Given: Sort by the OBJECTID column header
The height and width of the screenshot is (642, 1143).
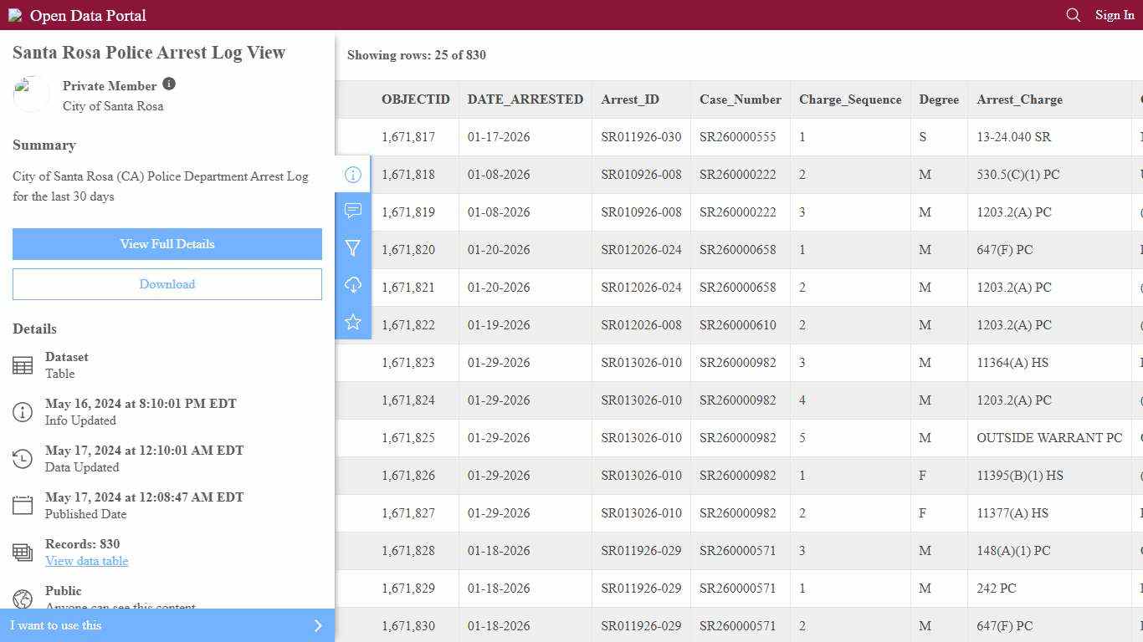Looking at the screenshot, I should pyautogui.click(x=415, y=99).
